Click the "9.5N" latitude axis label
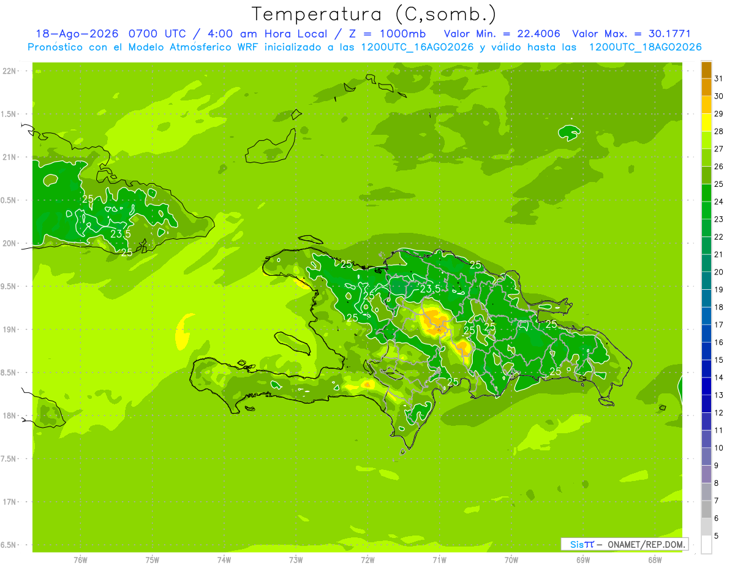 pyautogui.click(x=9, y=286)
